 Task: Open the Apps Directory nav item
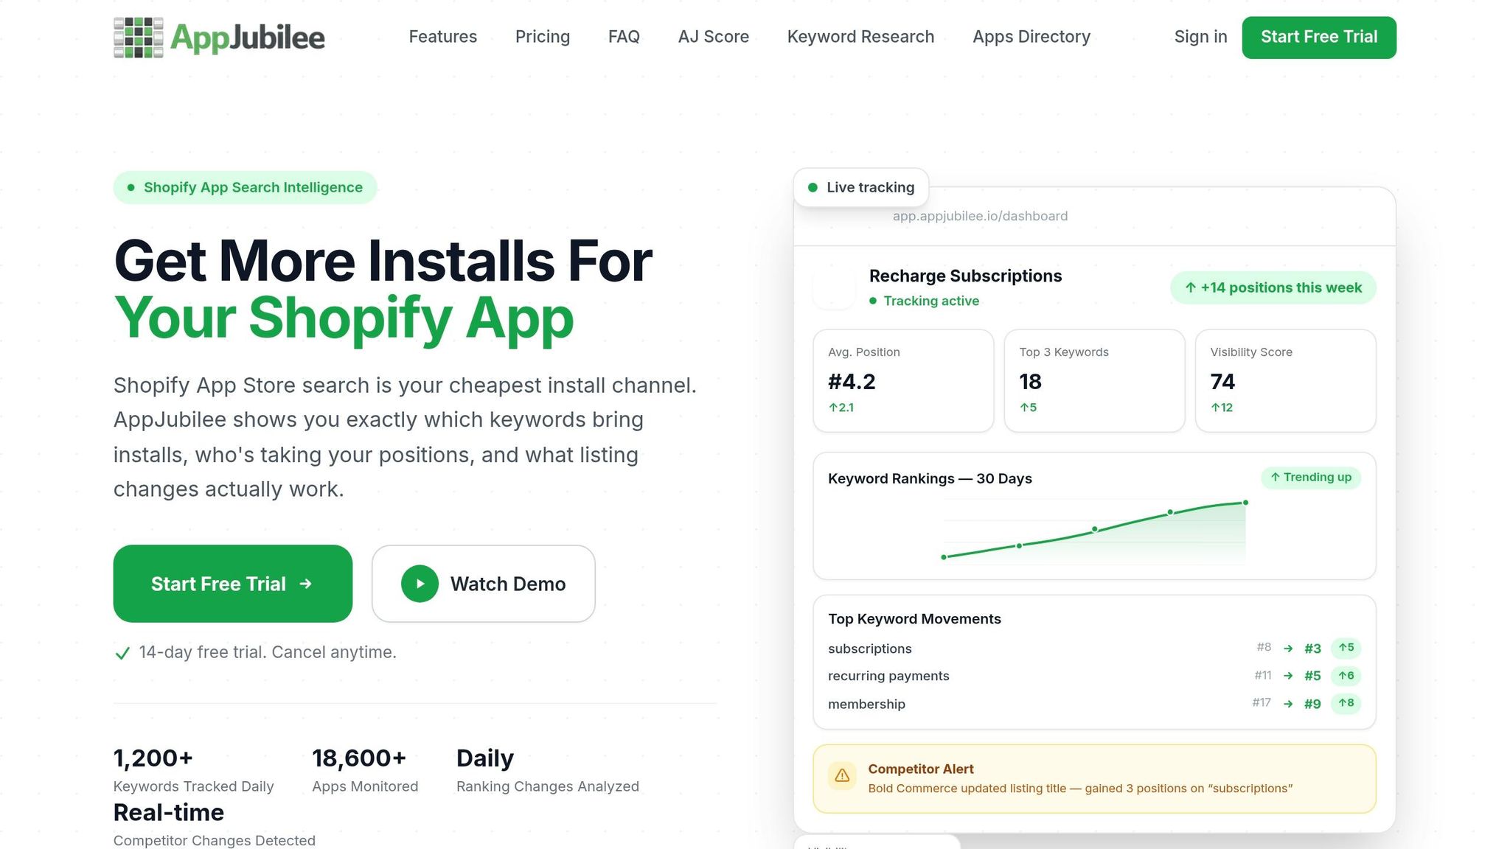coord(1031,37)
